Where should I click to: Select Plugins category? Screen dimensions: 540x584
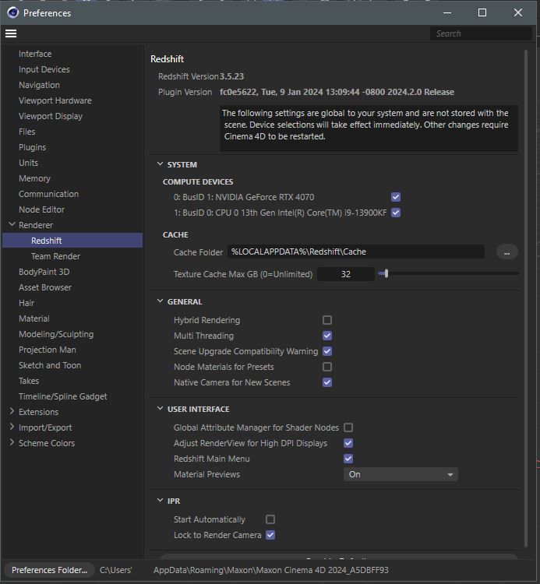click(32, 147)
